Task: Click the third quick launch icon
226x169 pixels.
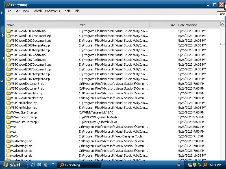Action: tap(46, 165)
